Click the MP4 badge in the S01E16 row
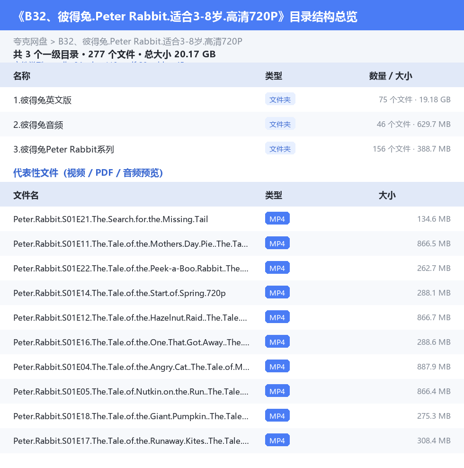The height and width of the screenshot is (468, 464). click(x=277, y=342)
